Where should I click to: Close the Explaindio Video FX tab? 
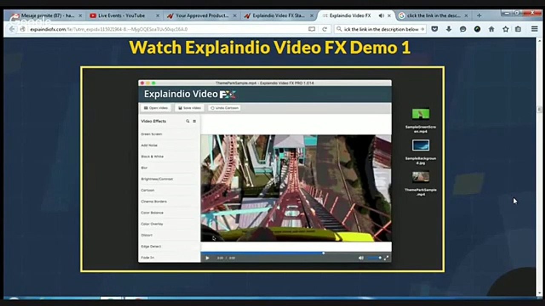[x=389, y=16]
